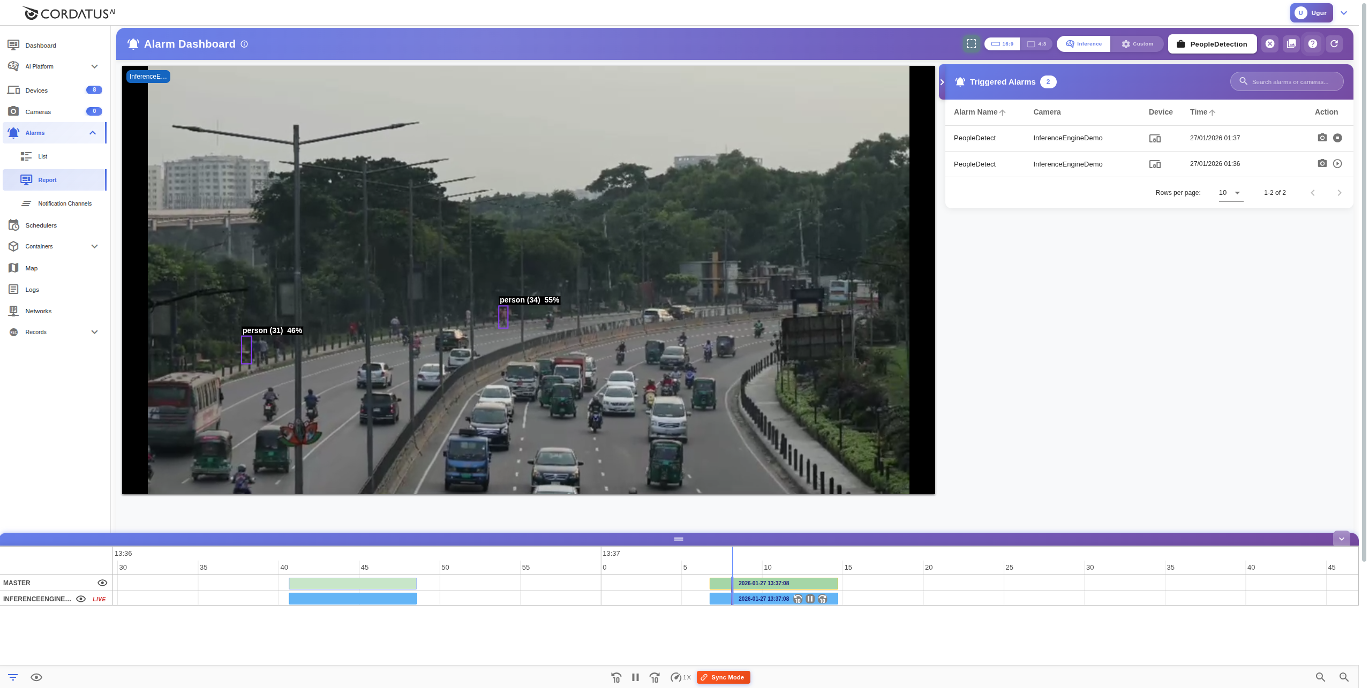Enable Sync Mode
1369x688 pixels.
click(x=723, y=677)
